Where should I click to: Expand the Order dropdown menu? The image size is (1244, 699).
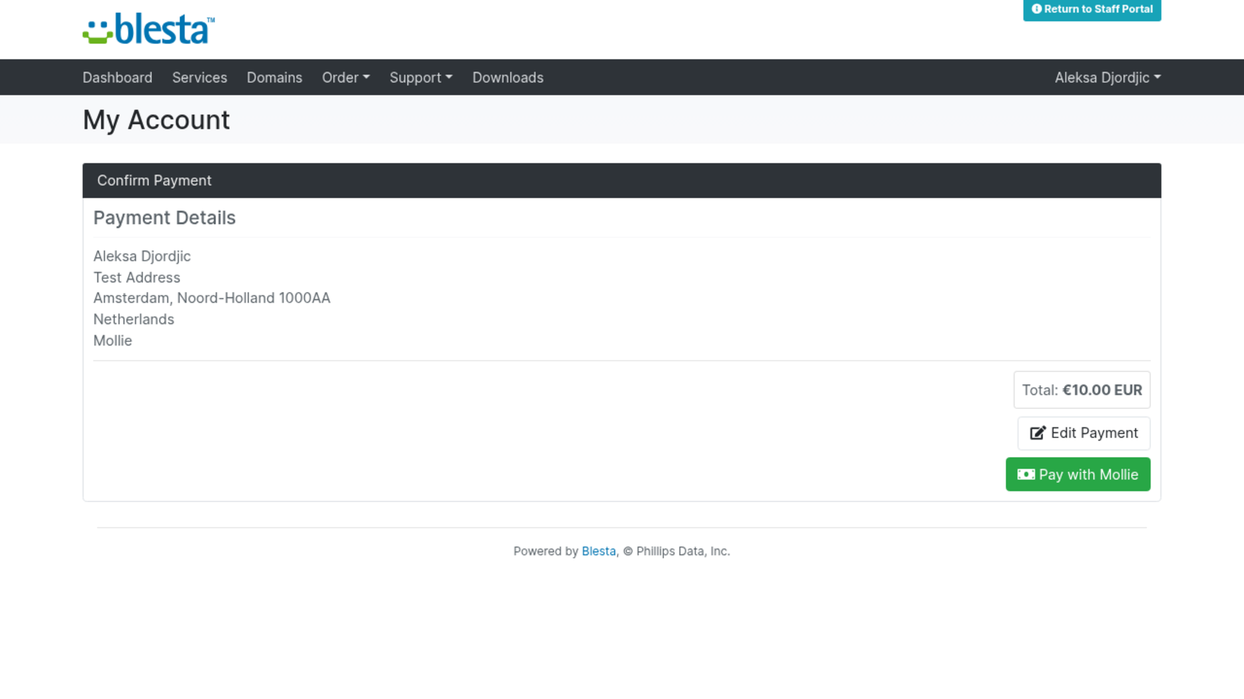click(x=346, y=78)
